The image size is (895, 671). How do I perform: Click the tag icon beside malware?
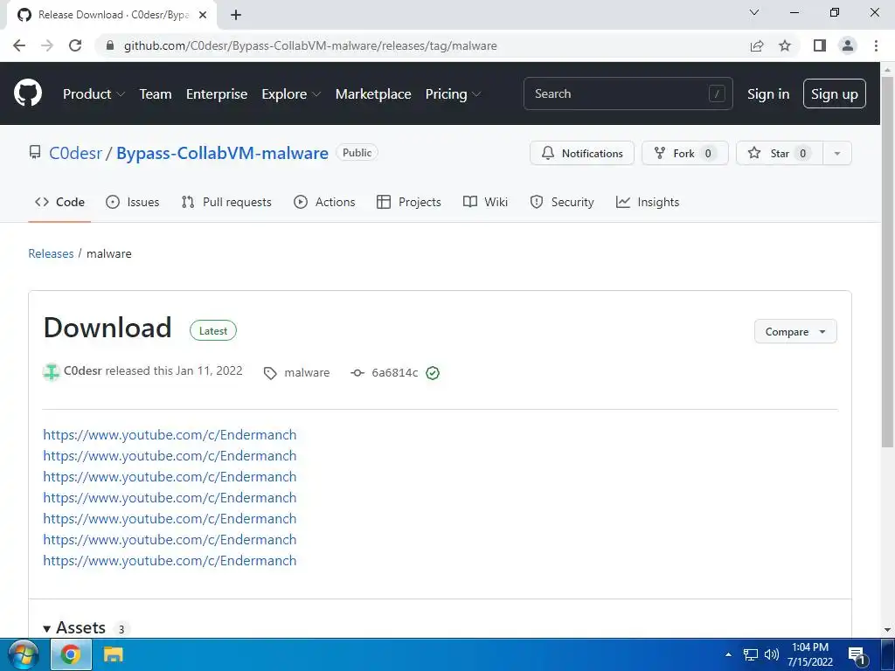click(x=270, y=373)
